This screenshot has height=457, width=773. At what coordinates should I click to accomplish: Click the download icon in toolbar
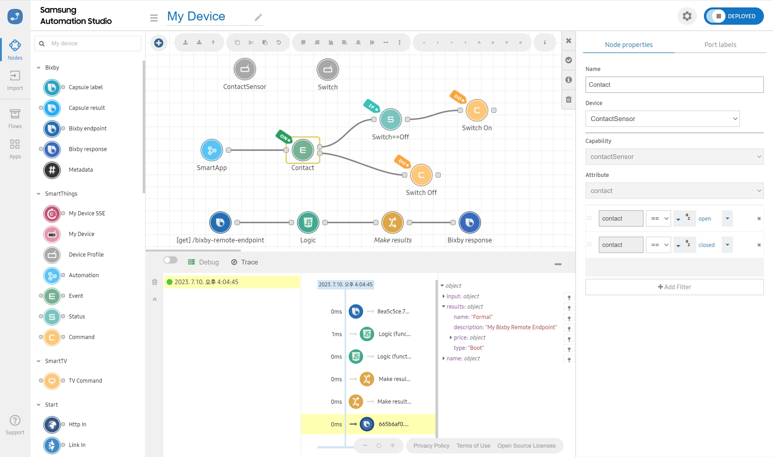click(199, 42)
